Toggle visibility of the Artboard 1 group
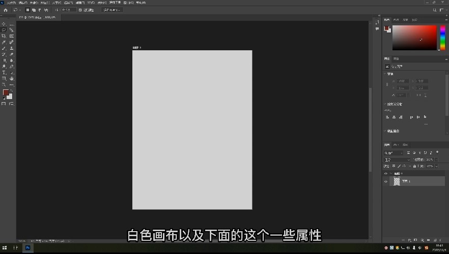Screen dimensions: 449x254 tap(386, 173)
